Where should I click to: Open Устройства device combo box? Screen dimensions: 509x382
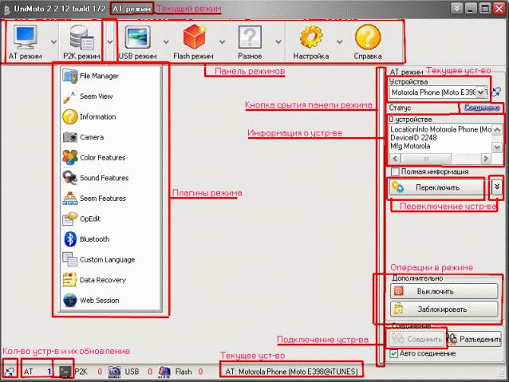pyautogui.click(x=438, y=93)
